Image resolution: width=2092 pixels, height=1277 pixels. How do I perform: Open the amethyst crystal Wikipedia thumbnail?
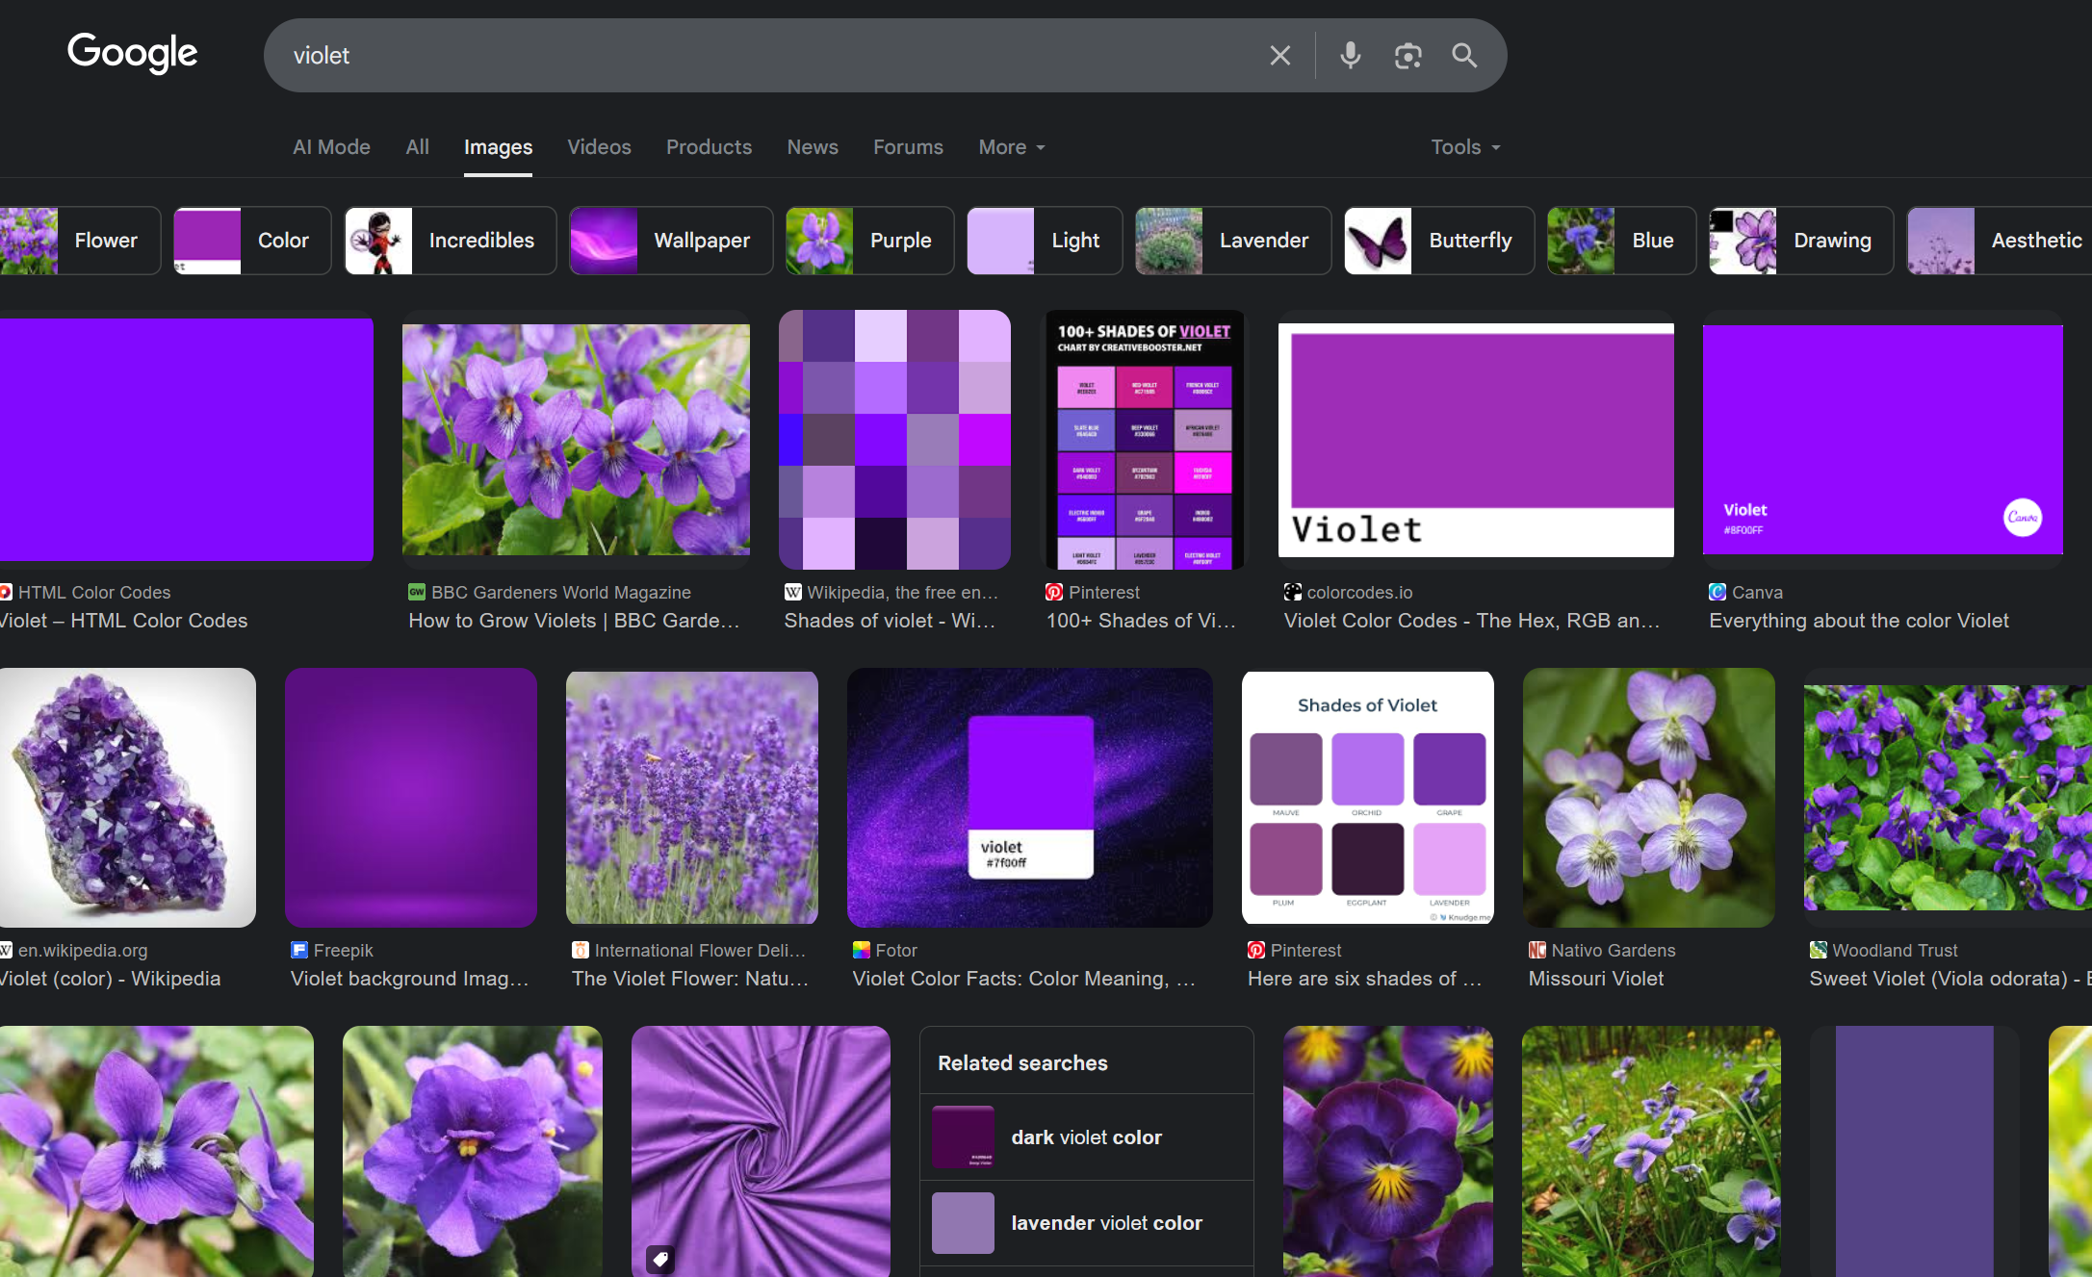pos(127,798)
